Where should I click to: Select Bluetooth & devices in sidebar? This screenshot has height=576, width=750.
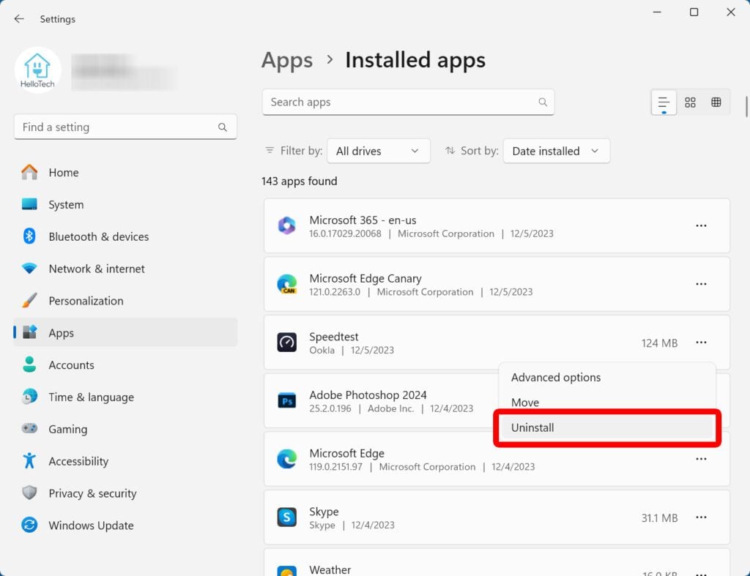pyautogui.click(x=98, y=236)
